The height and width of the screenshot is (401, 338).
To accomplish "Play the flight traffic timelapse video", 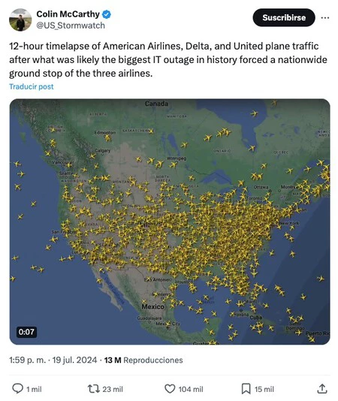I will pos(170,222).
